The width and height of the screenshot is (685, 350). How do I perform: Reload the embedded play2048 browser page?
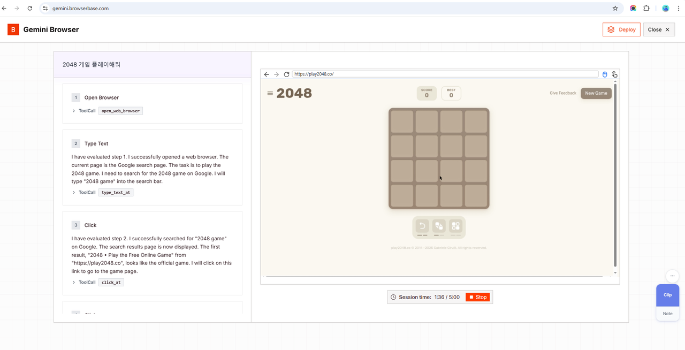pyautogui.click(x=286, y=74)
